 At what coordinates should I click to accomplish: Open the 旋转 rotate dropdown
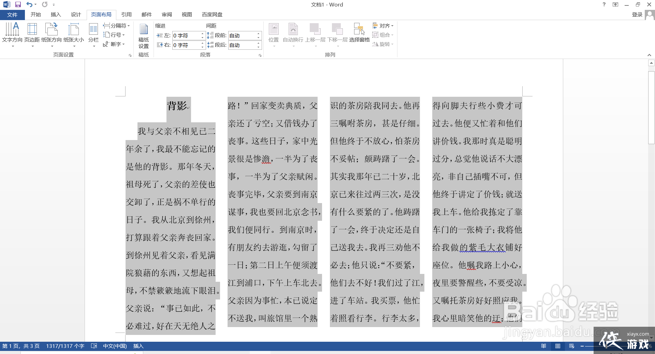(383, 44)
